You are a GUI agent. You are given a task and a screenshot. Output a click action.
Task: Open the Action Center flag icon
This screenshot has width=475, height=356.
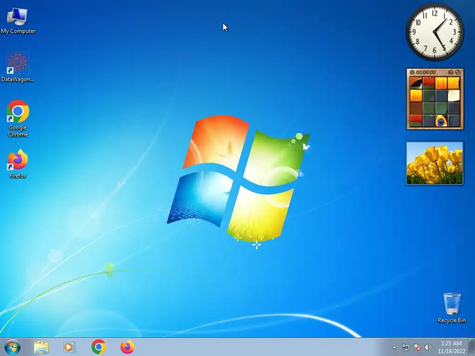(x=417, y=347)
